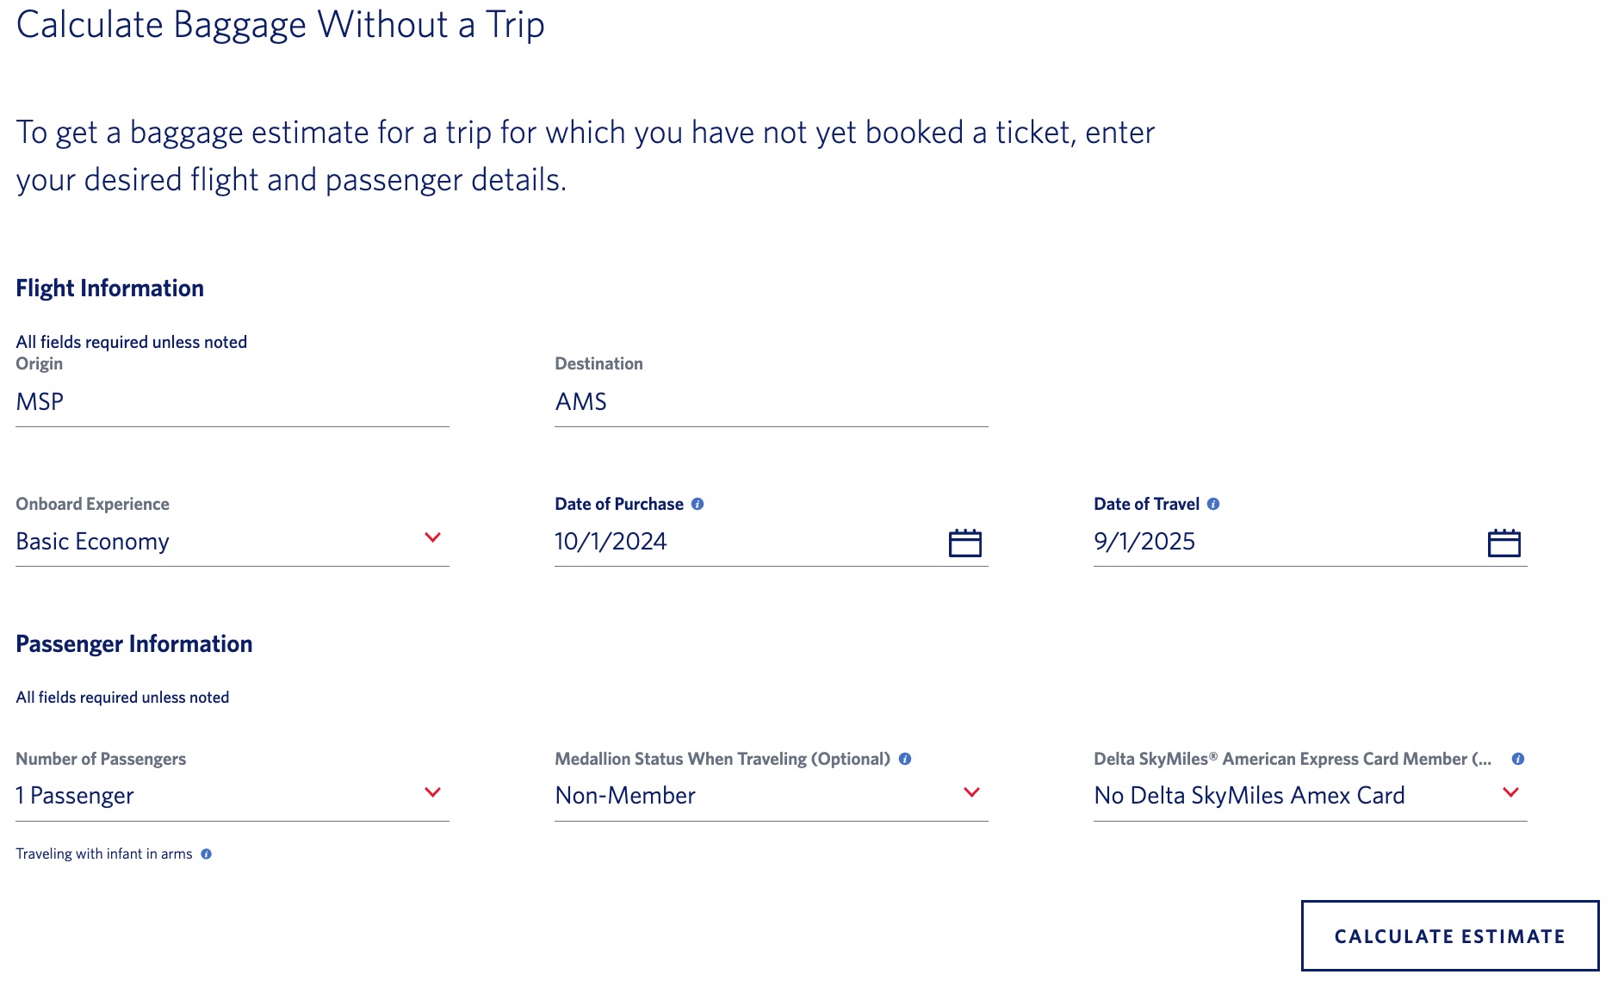This screenshot has width=1612, height=987.
Task: Select the Traveling with infant in arms label
Action: 103,854
